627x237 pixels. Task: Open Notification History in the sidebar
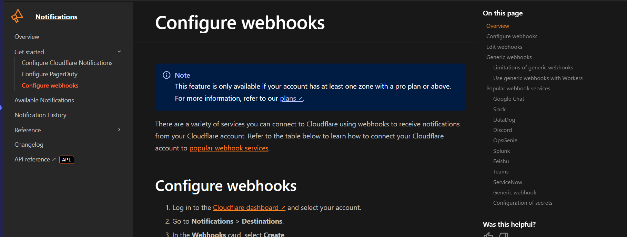click(x=40, y=115)
